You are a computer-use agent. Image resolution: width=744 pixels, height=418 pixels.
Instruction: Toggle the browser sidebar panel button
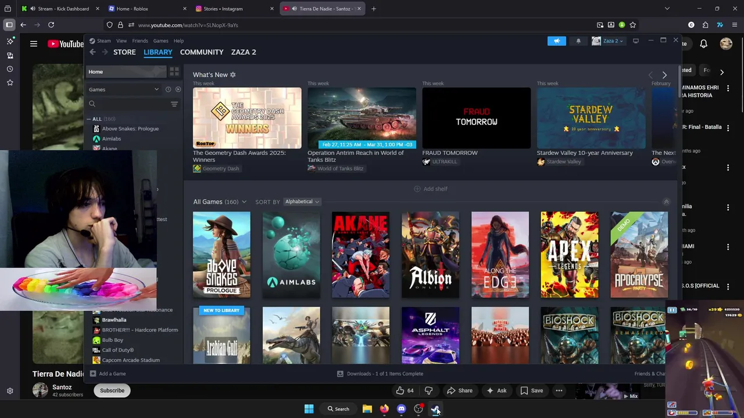coord(9,25)
